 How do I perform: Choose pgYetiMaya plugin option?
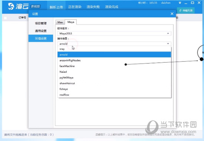[x=114, y=78]
